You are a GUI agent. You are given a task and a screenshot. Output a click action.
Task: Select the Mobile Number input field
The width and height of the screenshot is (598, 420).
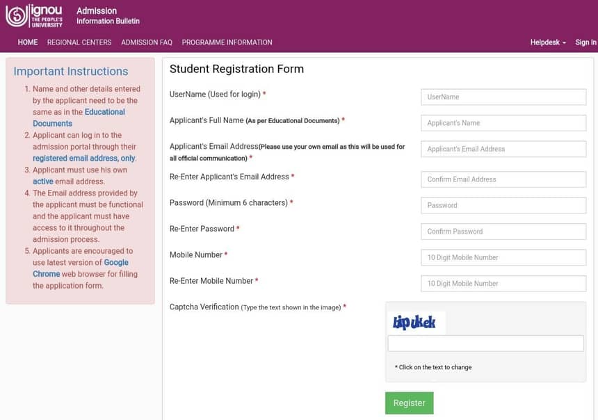503,258
